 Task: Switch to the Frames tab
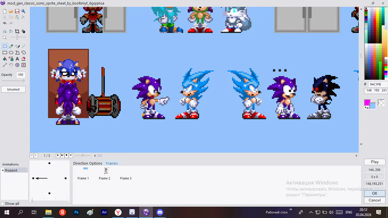point(112,163)
